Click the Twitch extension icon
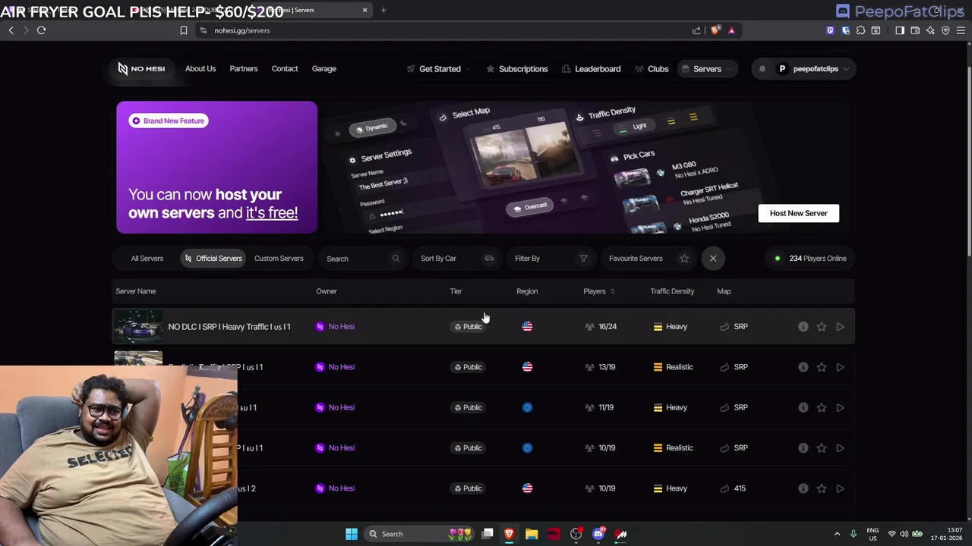The height and width of the screenshot is (546, 972). point(830,30)
